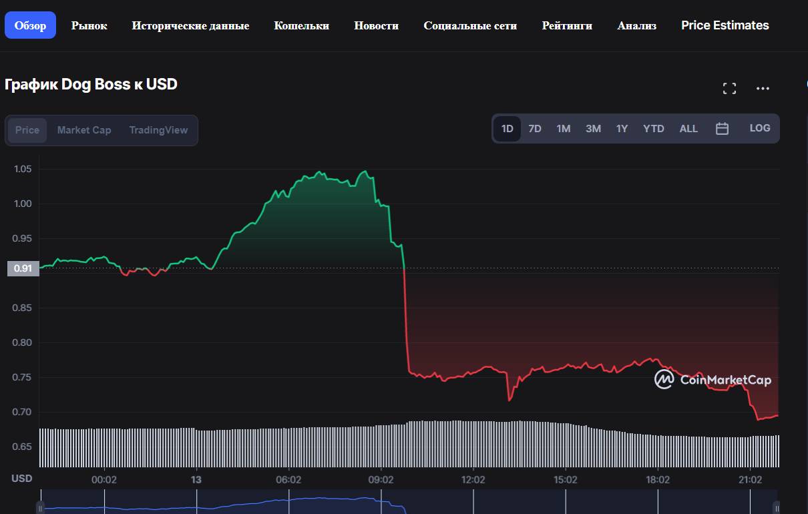Open the calendar date range picker
The height and width of the screenshot is (514, 808).
[722, 129]
